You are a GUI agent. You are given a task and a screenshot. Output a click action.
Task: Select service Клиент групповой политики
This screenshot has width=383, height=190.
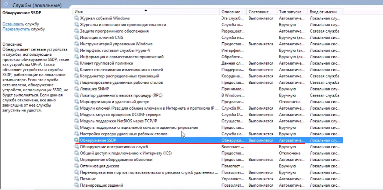(x=107, y=63)
